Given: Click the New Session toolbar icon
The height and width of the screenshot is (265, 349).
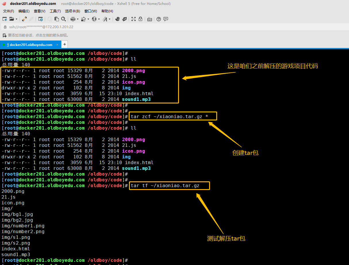Looking at the screenshot, I should click(x=5, y=19).
